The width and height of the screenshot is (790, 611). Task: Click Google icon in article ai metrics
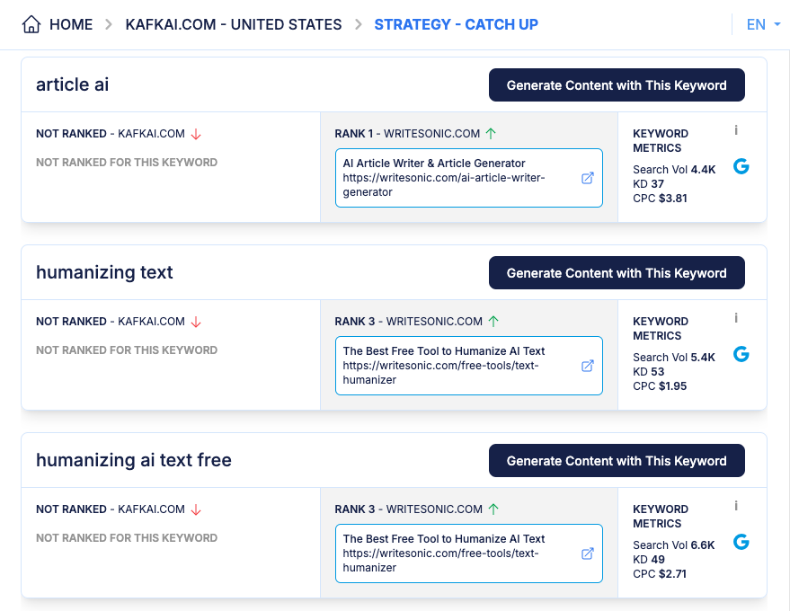(741, 166)
